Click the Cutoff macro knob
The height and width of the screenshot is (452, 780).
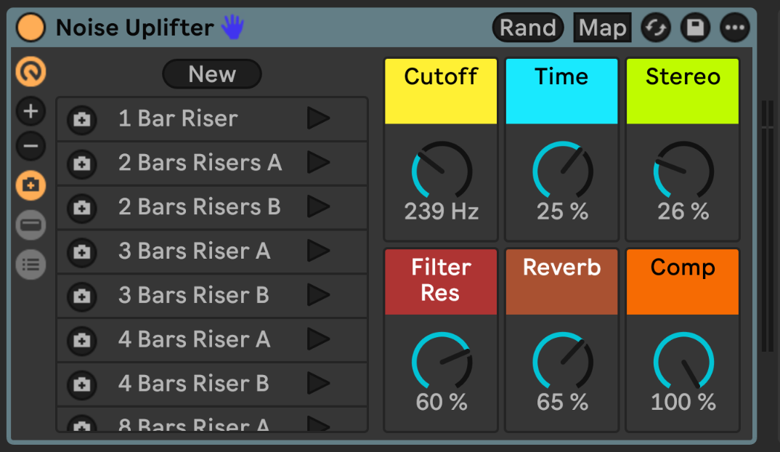click(442, 171)
